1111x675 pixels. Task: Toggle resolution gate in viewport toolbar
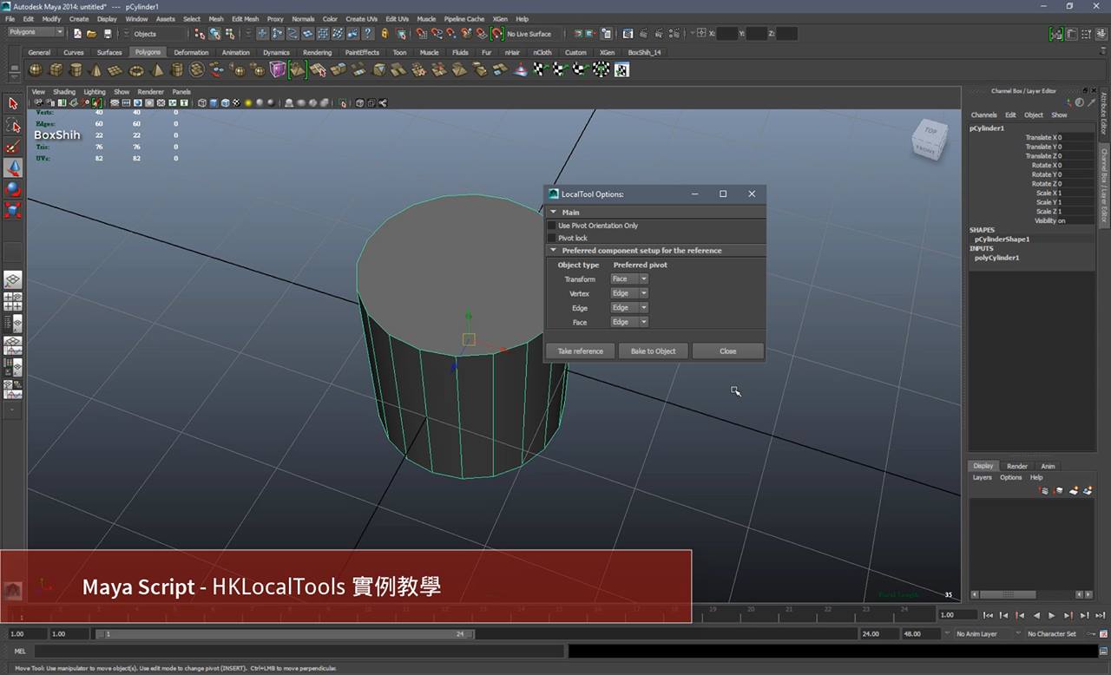click(x=138, y=102)
